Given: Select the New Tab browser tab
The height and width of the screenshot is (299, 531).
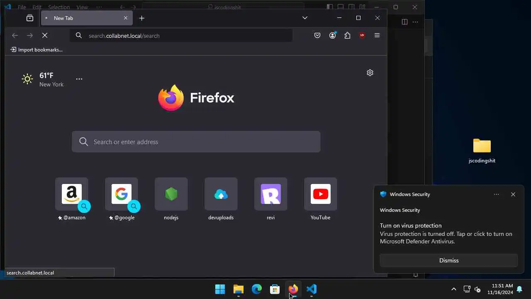Looking at the screenshot, I should [x=87, y=18].
